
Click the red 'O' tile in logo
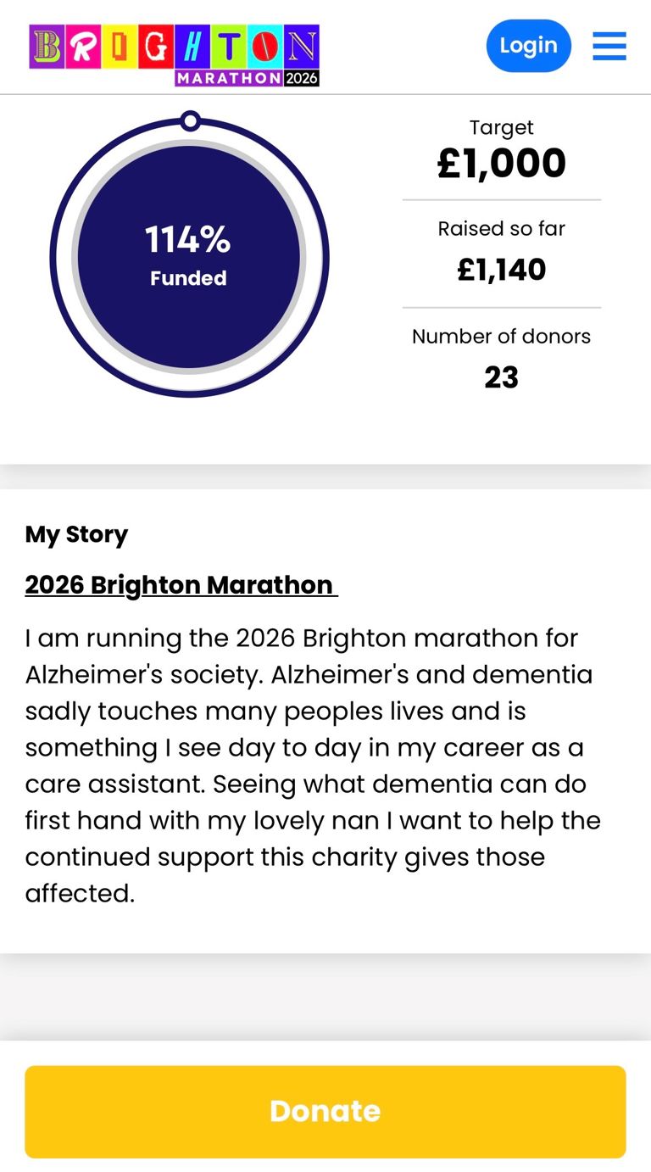pos(264,47)
